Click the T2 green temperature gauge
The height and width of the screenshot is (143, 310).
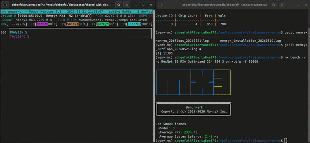pos(105,24)
